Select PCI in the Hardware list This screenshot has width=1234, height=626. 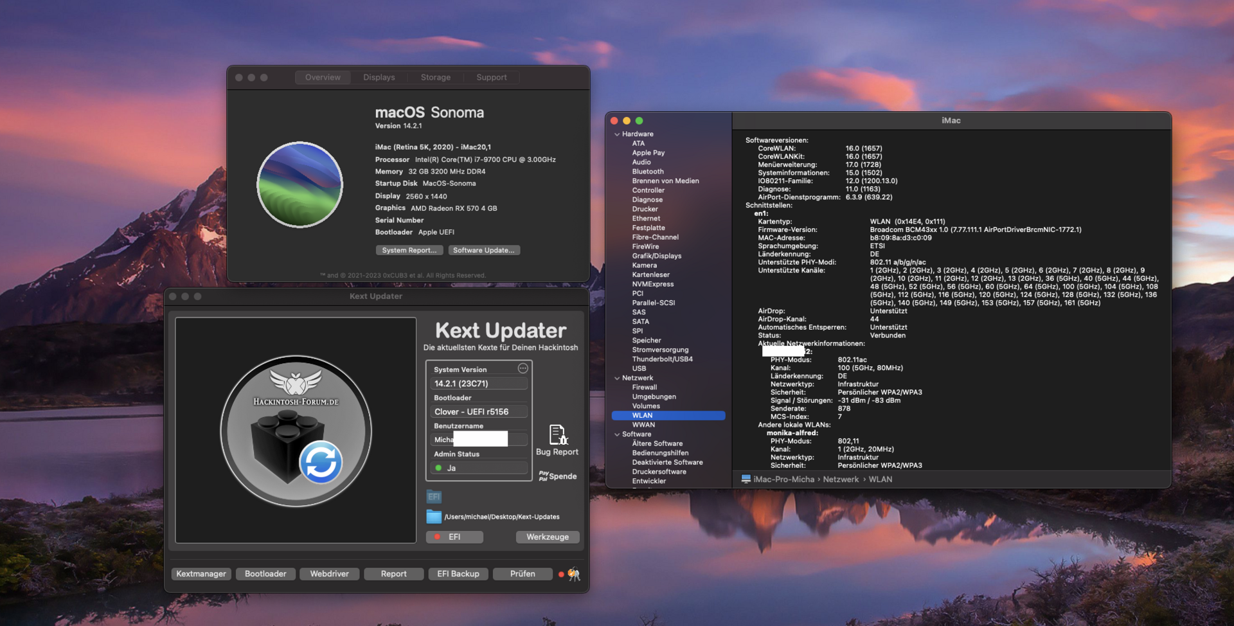pos(638,294)
